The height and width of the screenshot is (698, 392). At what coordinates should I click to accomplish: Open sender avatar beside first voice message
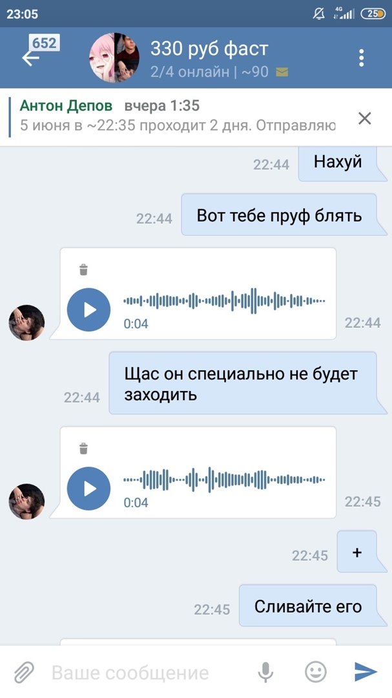point(26,323)
